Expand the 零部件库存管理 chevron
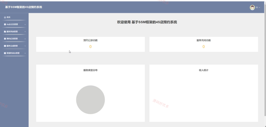The image size is (266, 127). pos(25,53)
